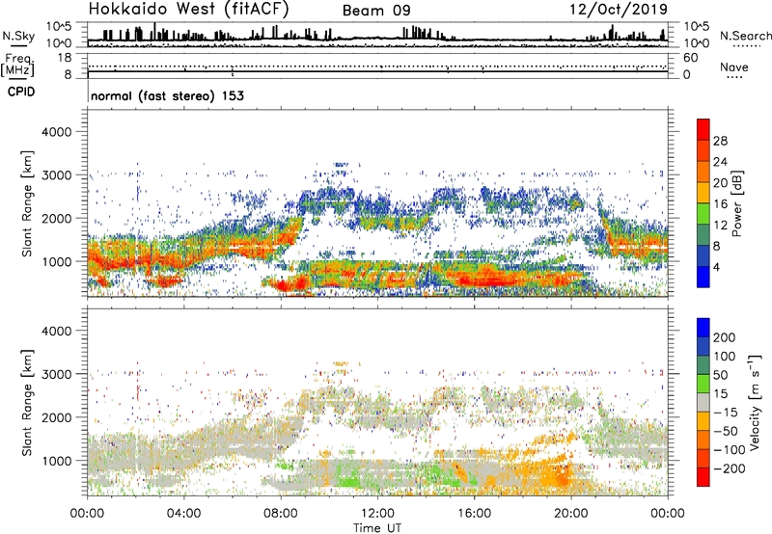Select the power panel's "Slant Range [km]" label

click(x=27, y=203)
